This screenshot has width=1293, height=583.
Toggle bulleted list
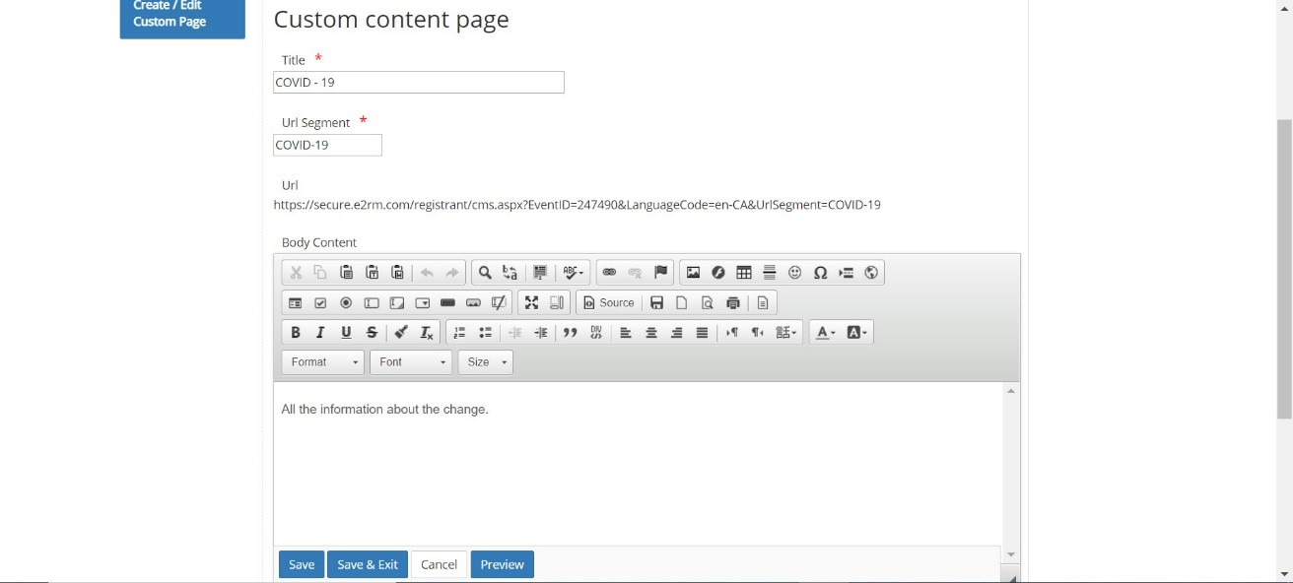click(485, 332)
